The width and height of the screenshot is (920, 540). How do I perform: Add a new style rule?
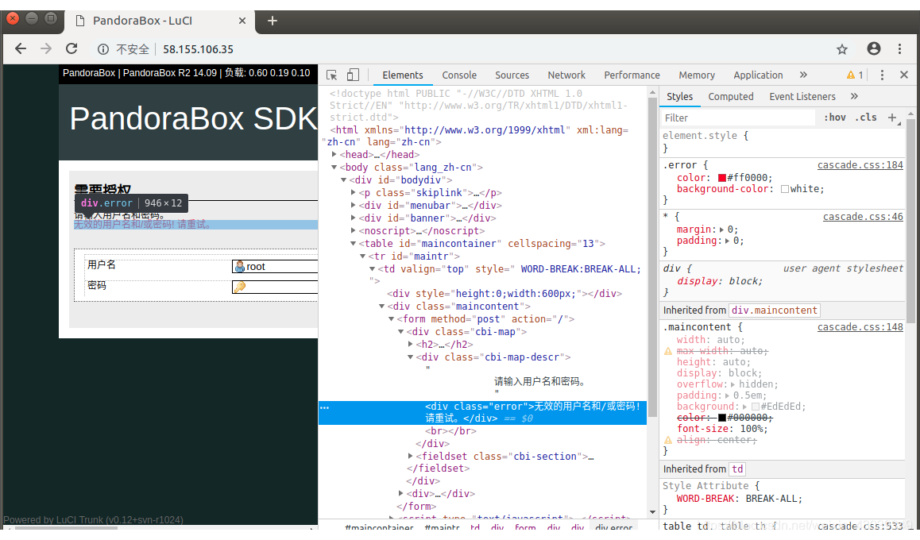(x=892, y=118)
